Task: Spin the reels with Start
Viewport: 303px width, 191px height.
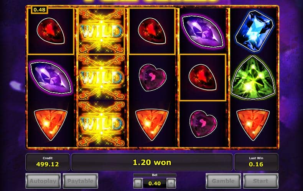Action: [x=261, y=181]
